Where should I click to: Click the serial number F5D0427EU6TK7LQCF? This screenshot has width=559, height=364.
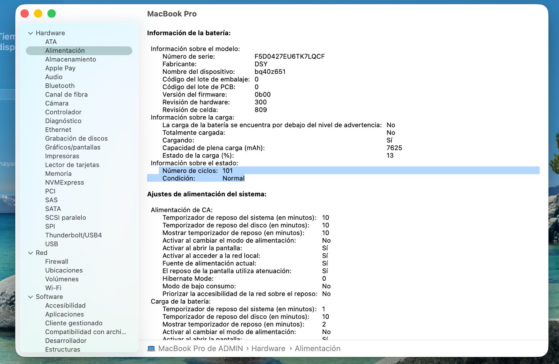[x=290, y=57]
